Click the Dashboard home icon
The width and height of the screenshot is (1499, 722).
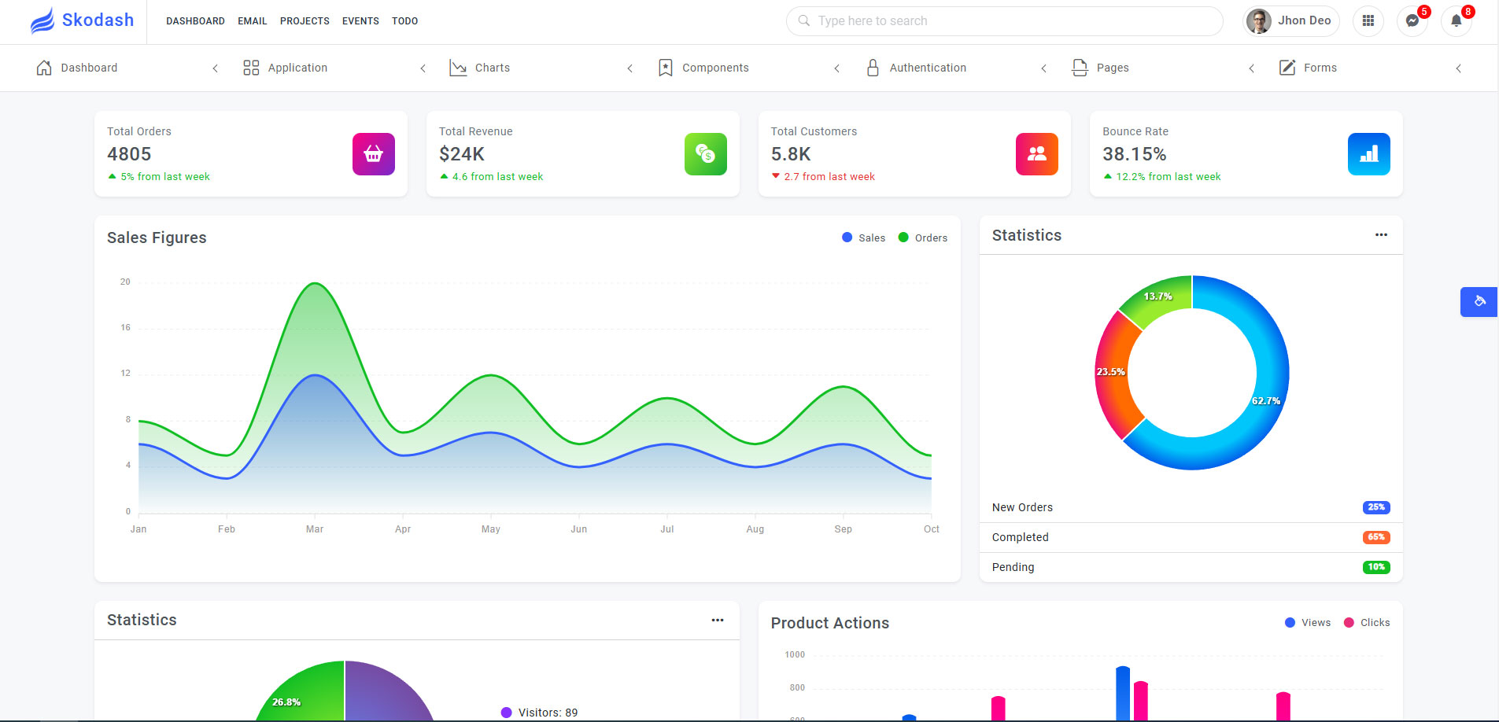[x=44, y=68]
